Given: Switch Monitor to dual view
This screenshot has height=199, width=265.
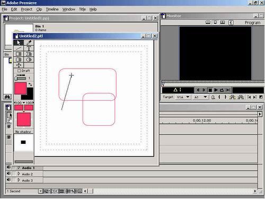Looking at the screenshot, I should 208,22.
